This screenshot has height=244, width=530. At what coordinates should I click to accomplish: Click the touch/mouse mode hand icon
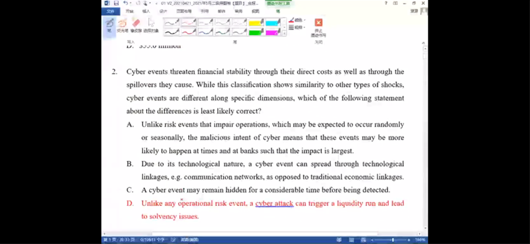(146, 3)
